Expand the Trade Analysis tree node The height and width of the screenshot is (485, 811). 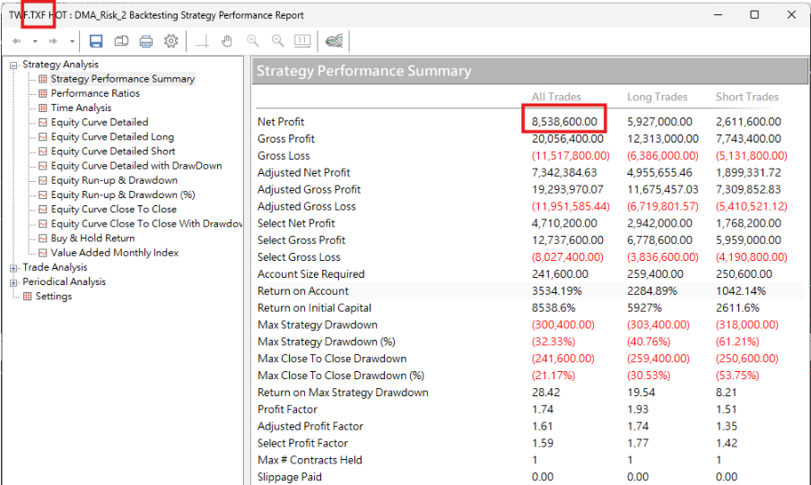coord(13,268)
